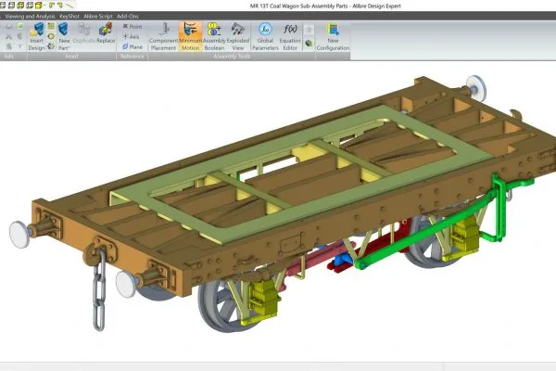Open the KeyShot tab
The height and width of the screenshot is (371, 556).
pos(69,17)
